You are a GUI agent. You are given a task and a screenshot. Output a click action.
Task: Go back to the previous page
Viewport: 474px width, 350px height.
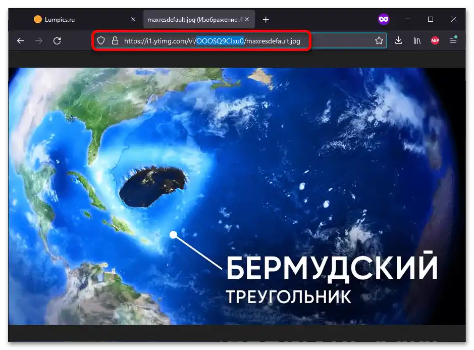click(x=21, y=41)
